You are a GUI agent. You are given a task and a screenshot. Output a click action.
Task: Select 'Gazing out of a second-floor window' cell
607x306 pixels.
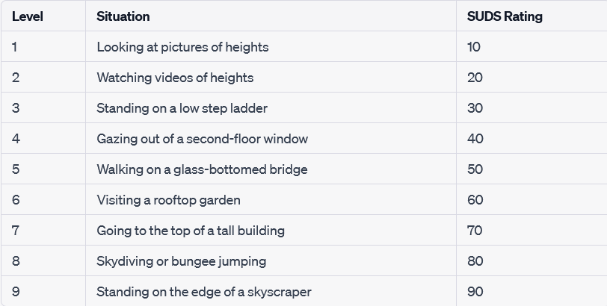[x=202, y=139]
